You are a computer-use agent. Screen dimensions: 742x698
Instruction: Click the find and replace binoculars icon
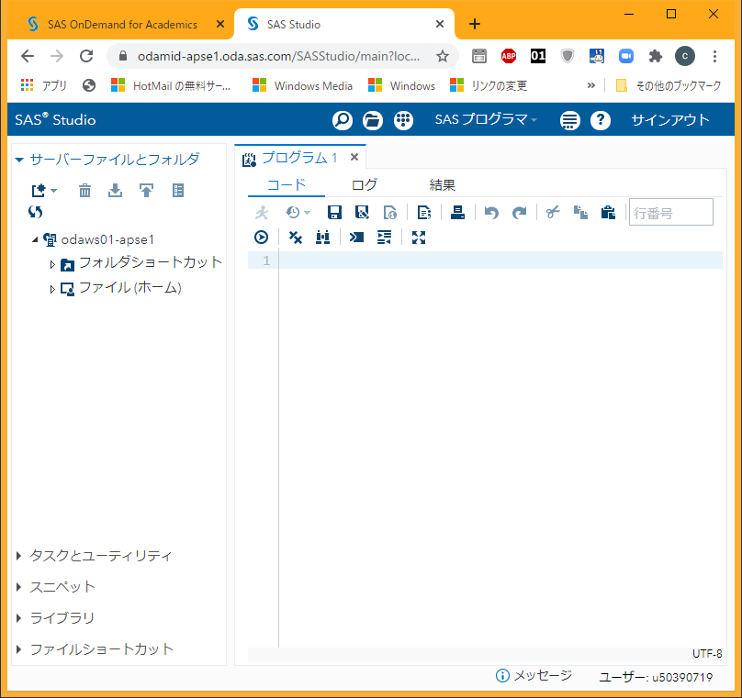[x=322, y=238]
